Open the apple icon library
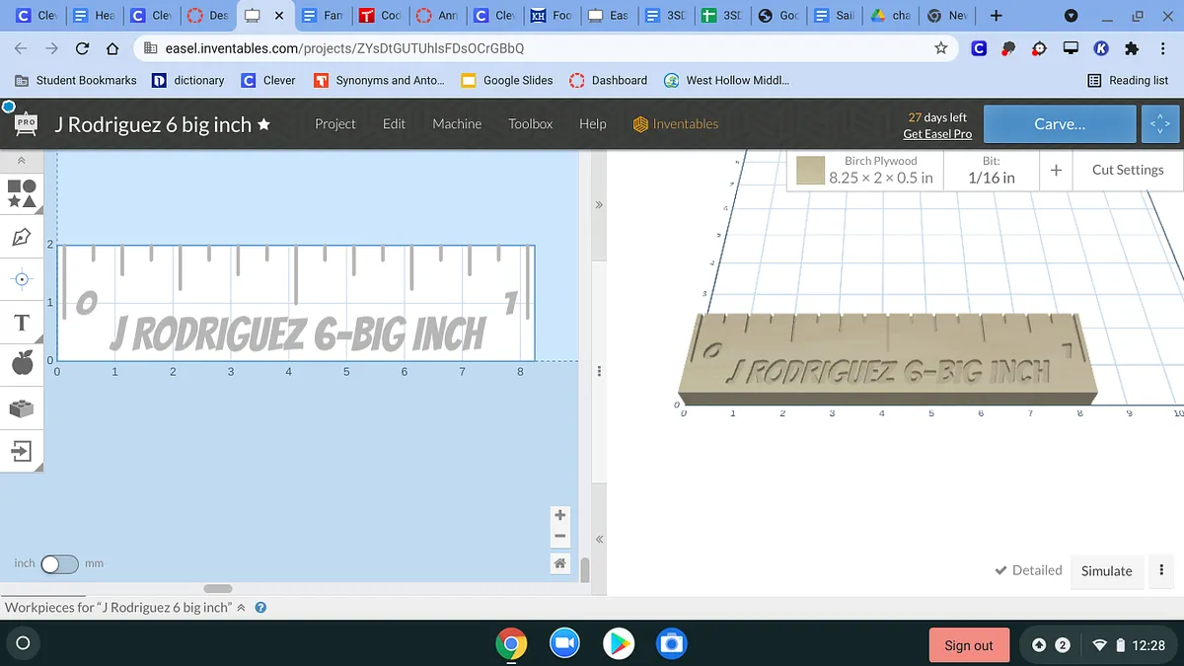The width and height of the screenshot is (1184, 666). tap(22, 364)
